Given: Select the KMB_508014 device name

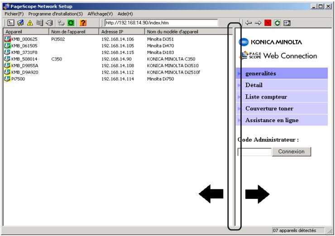Looking at the screenshot, I should (x=24, y=59).
